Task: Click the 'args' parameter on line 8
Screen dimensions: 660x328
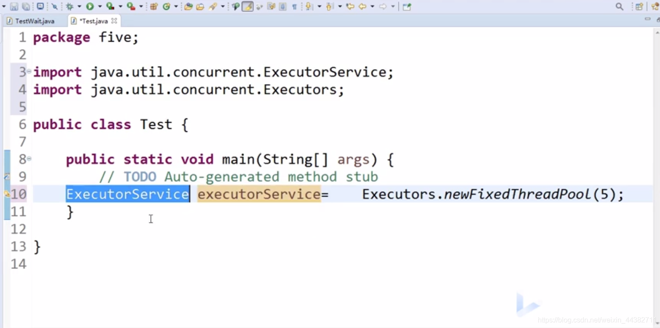Action: [353, 160]
